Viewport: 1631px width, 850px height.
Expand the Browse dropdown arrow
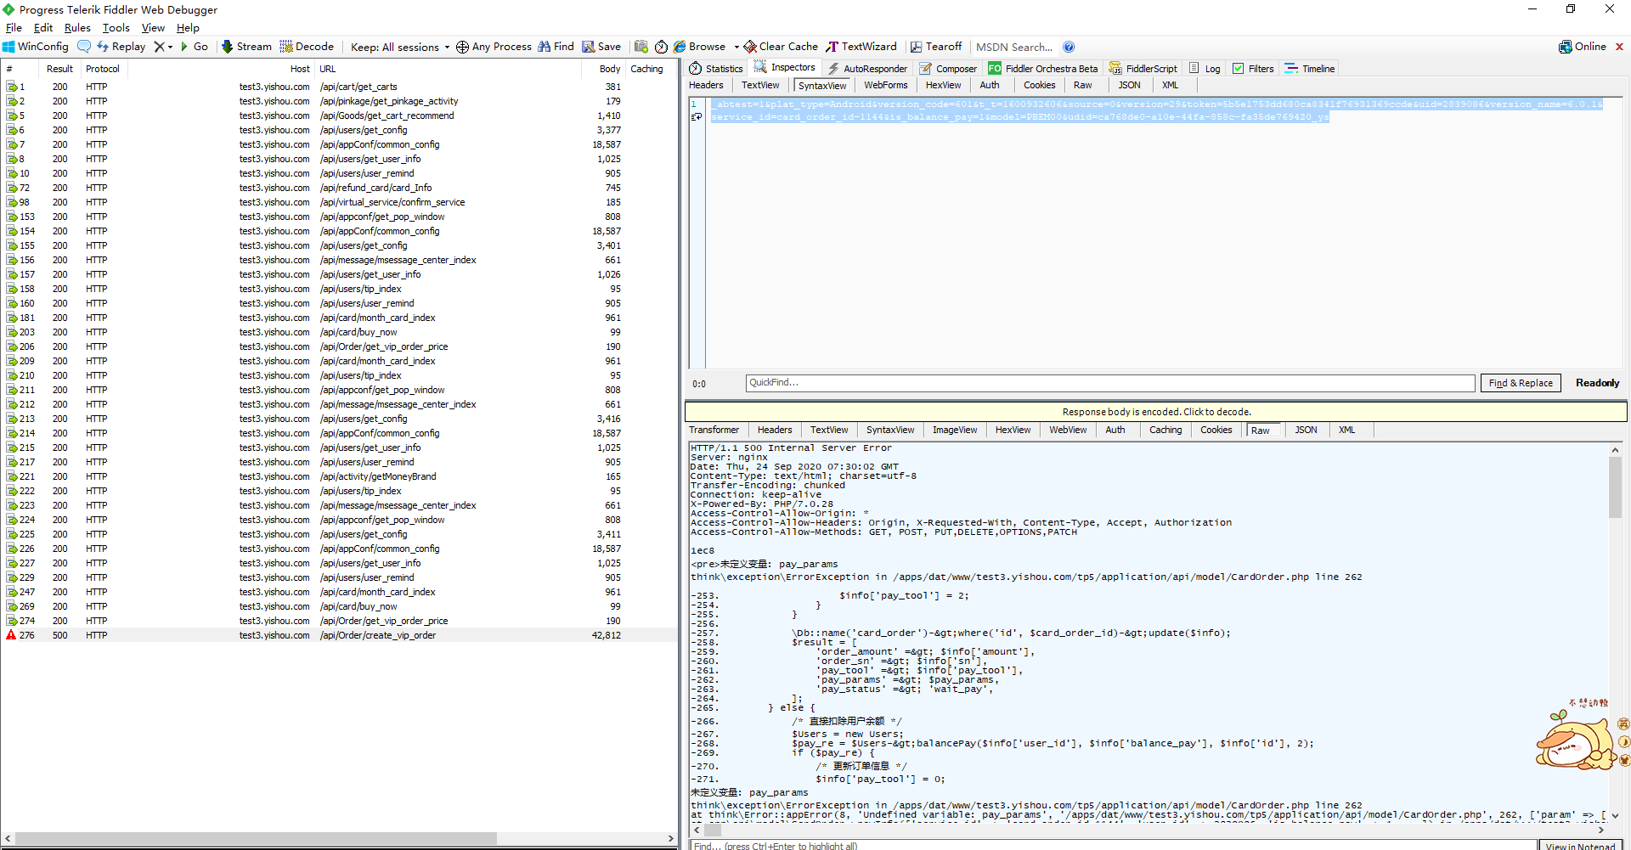click(x=736, y=47)
